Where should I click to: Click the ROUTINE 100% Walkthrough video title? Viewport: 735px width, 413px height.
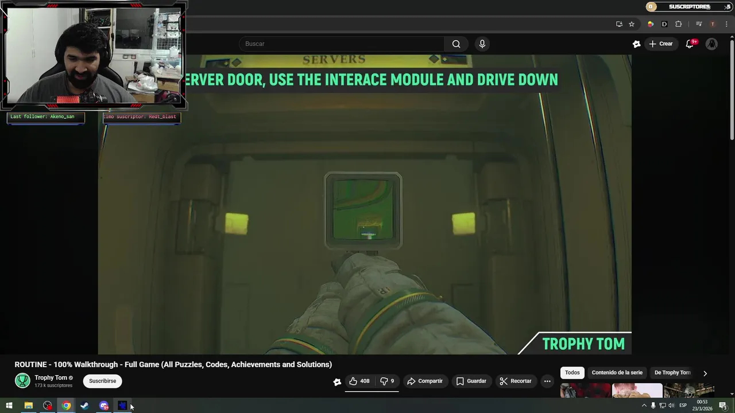click(x=173, y=365)
